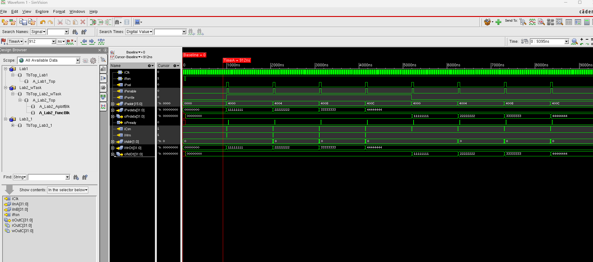The width and height of the screenshot is (593, 262).
Task: Open the trace signals sidebar tab
Action: click(x=103, y=78)
